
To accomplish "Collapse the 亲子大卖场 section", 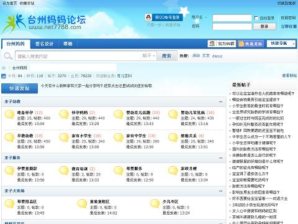I will 221,191.
